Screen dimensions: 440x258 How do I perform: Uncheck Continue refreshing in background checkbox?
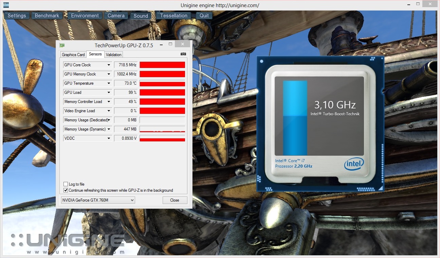pyautogui.click(x=66, y=190)
